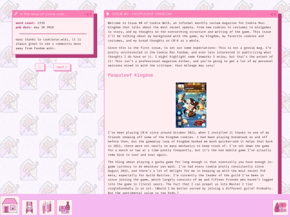
Task: Maximize the 'in this issue' window
Action: (x=88, y=14)
